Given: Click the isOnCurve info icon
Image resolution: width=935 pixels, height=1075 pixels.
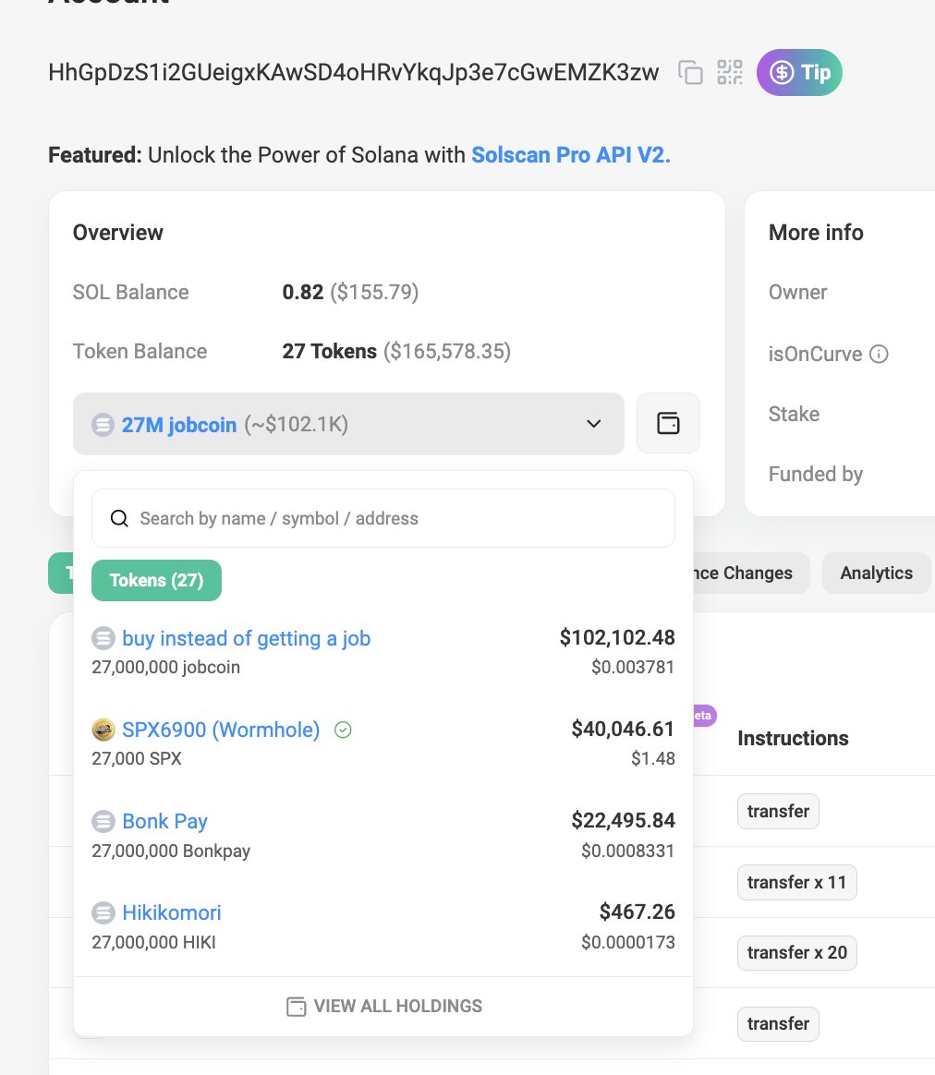Looking at the screenshot, I should tap(879, 354).
